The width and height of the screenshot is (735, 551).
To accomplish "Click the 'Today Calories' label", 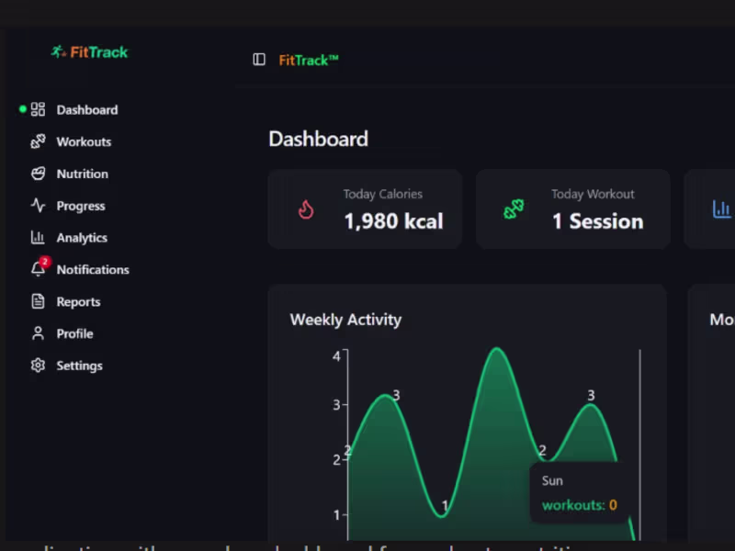I will tap(382, 194).
